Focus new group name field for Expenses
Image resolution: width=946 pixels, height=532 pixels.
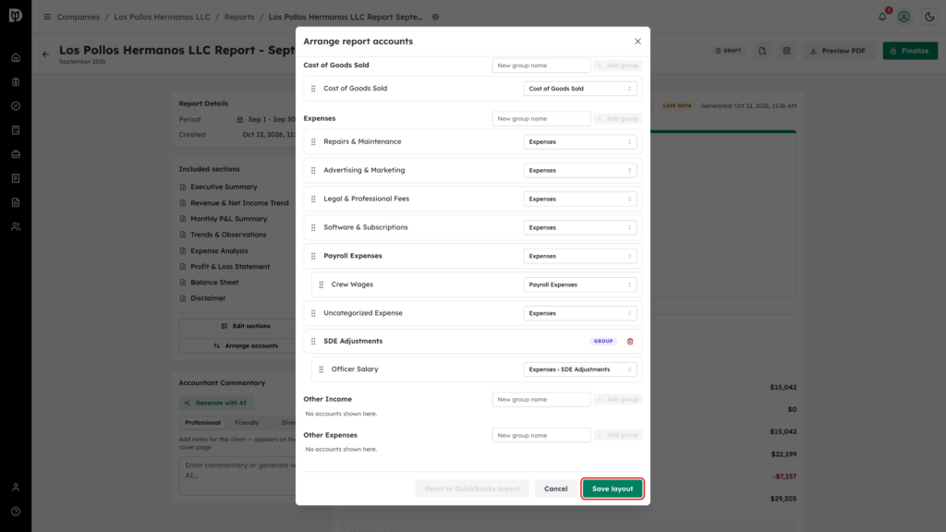541,119
